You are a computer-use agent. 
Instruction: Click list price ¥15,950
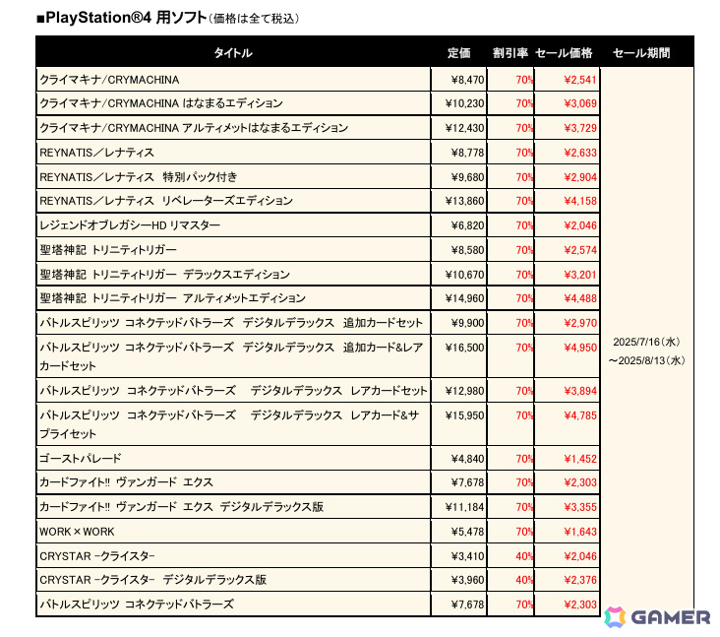[464, 415]
